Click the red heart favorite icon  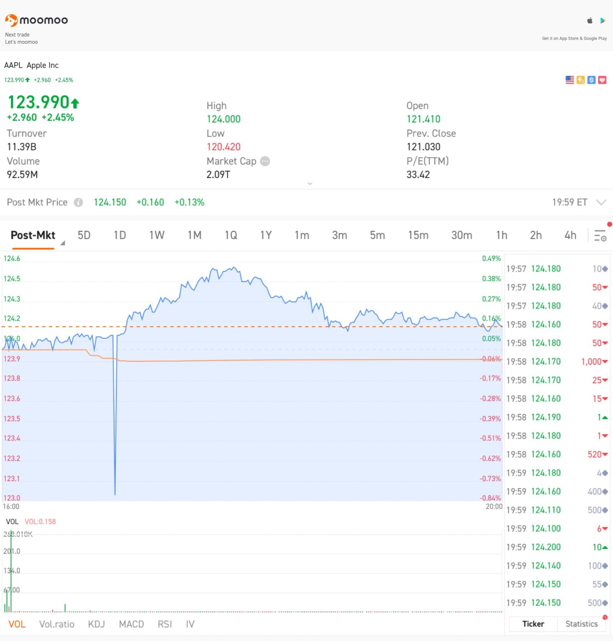[x=602, y=80]
